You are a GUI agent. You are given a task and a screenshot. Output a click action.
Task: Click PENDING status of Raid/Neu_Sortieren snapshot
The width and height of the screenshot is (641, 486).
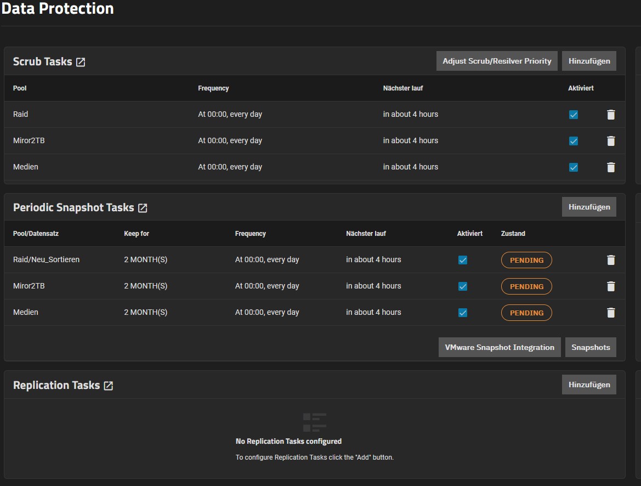526,260
